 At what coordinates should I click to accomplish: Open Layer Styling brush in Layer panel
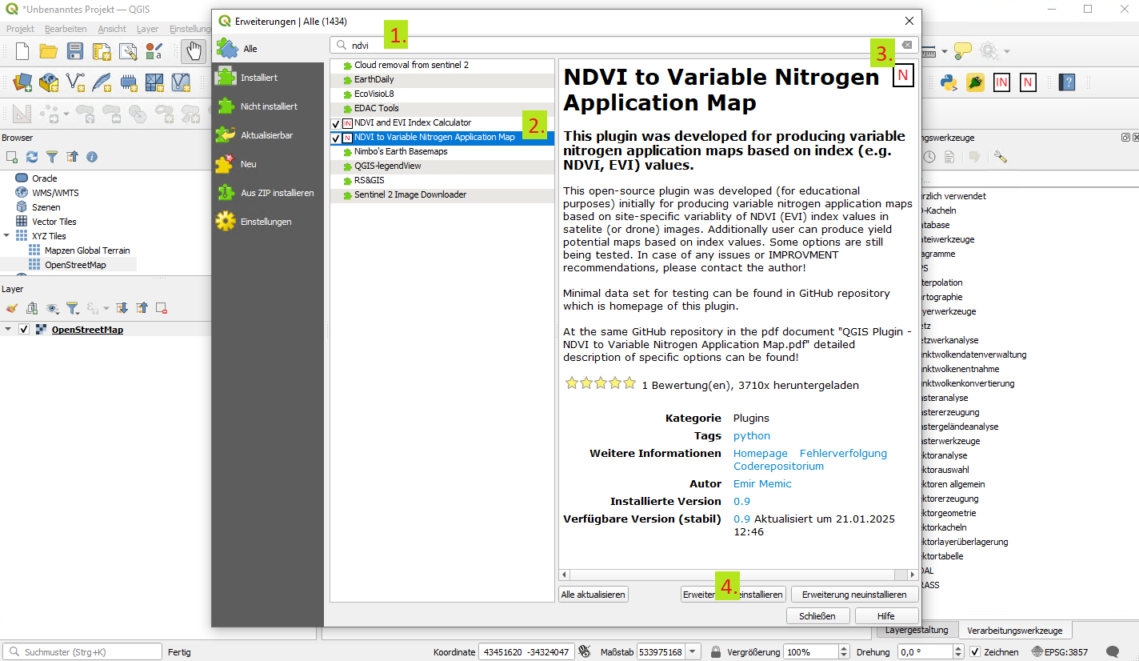click(x=11, y=308)
